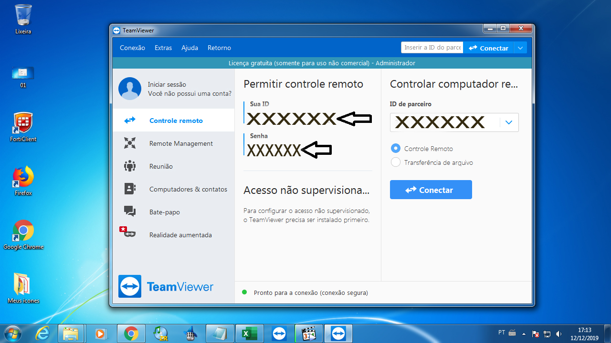Screen dimensions: 611x343
Task: Click the Inserir a ID do parceiro field
Action: [431, 47]
